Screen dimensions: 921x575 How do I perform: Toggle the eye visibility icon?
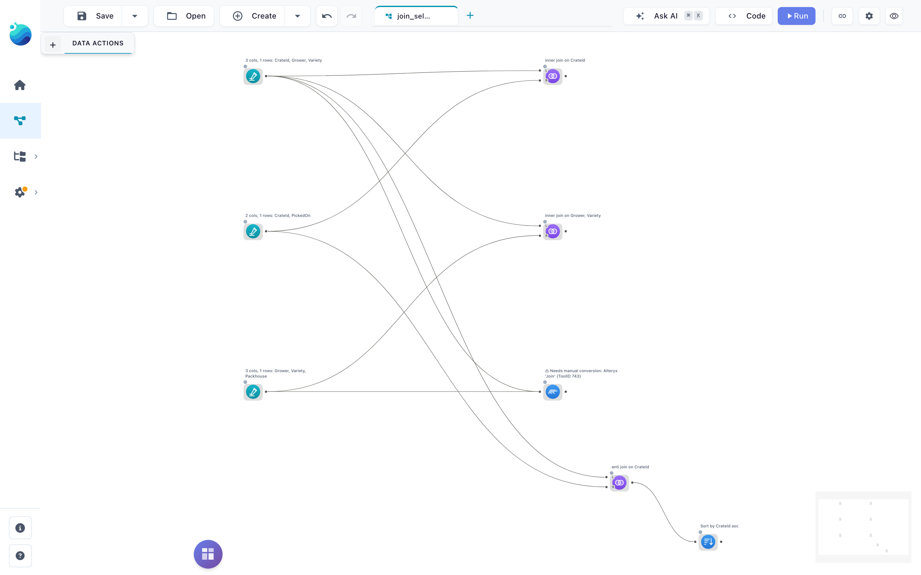click(894, 16)
